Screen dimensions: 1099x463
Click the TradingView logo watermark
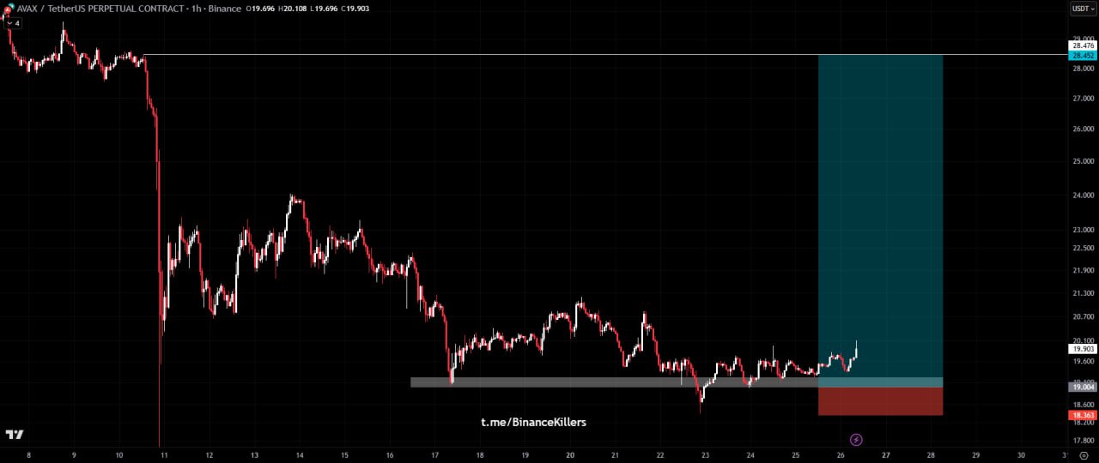(14, 435)
